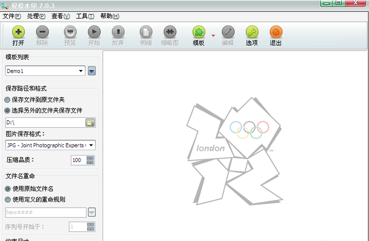Viewport: 369px width, 241px height.
Task: Open the 处理(P) menu
Action: click(36, 16)
